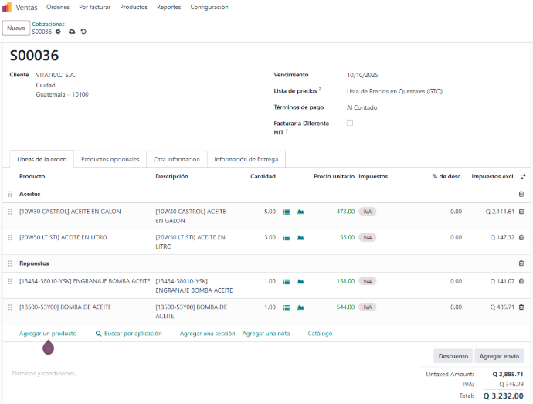Click the gear icon next to S00036
The width and height of the screenshot is (533, 404).
(58, 32)
